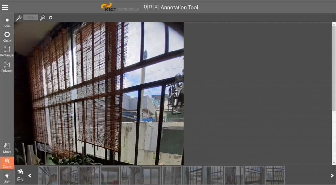Screen dimensions: 336x185
Task: Toggle the Light bulb option
Action: click(7, 178)
